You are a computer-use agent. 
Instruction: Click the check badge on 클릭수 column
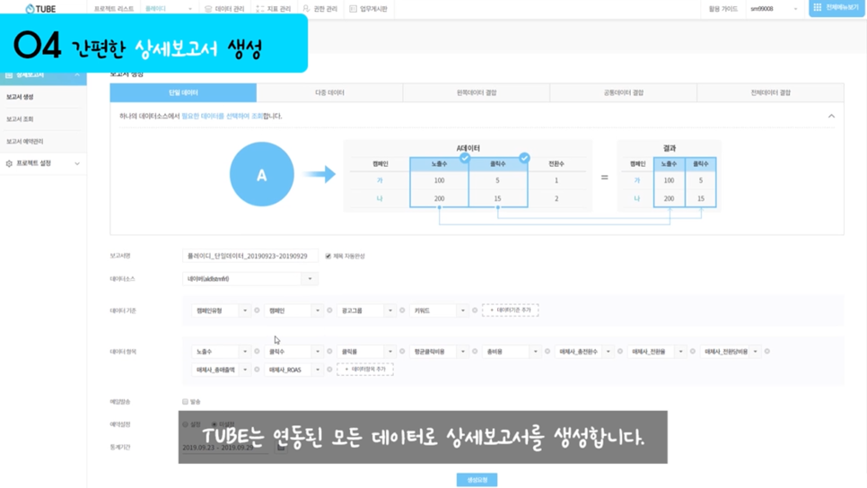click(x=524, y=158)
